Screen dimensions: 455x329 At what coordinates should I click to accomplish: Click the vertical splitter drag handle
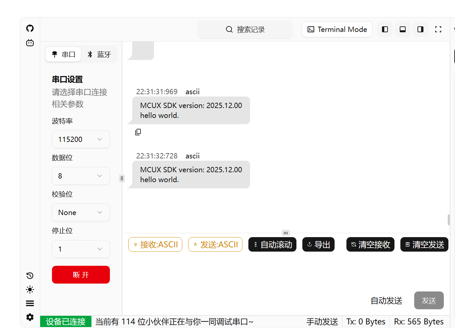tap(122, 178)
